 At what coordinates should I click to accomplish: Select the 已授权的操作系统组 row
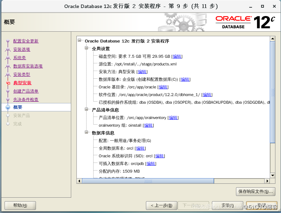(x=184, y=102)
